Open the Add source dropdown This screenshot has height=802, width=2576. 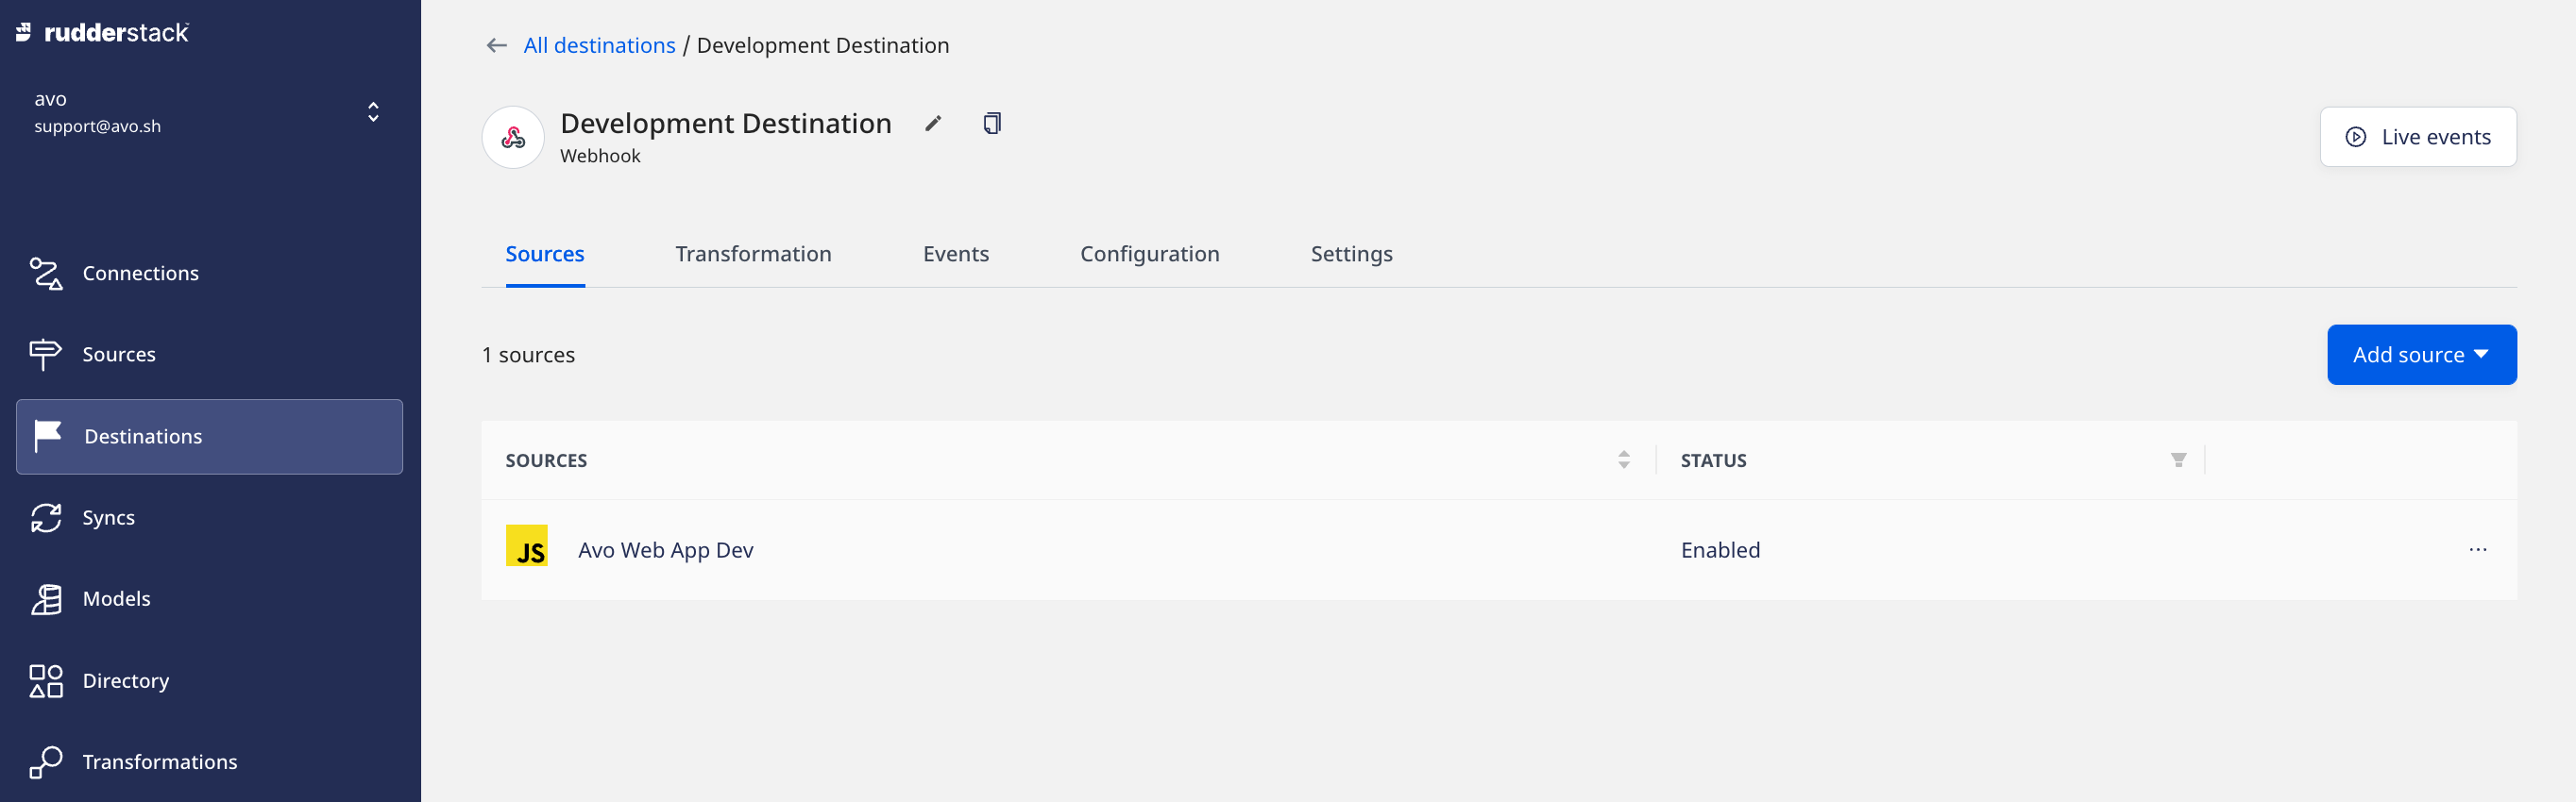tap(2420, 355)
